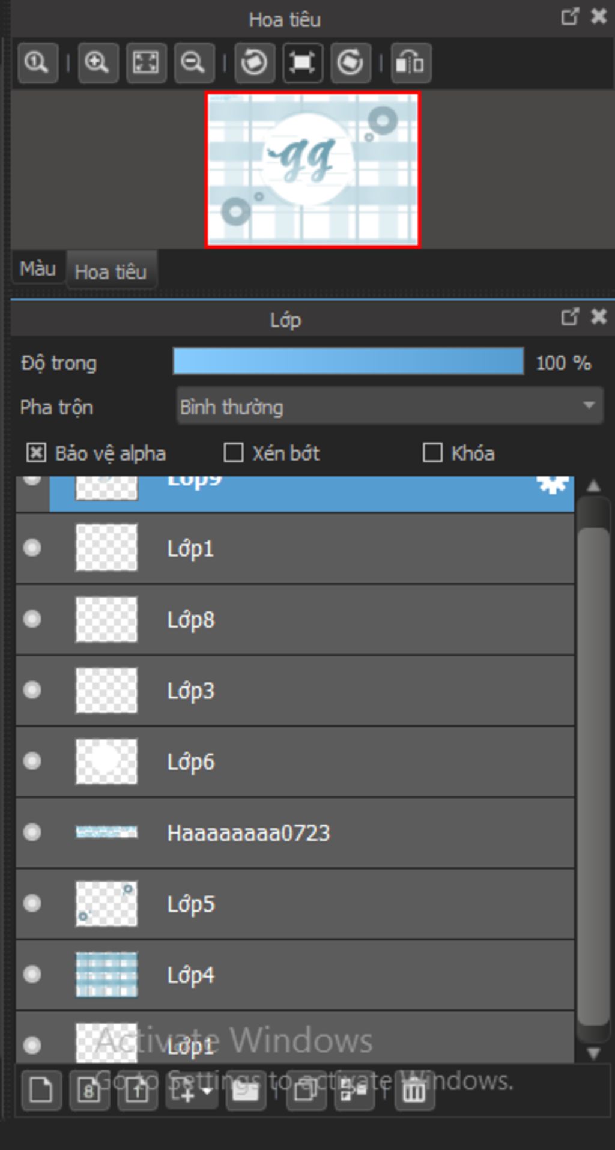
Task: Click the zoom in magnifier icon
Action: pos(97,62)
